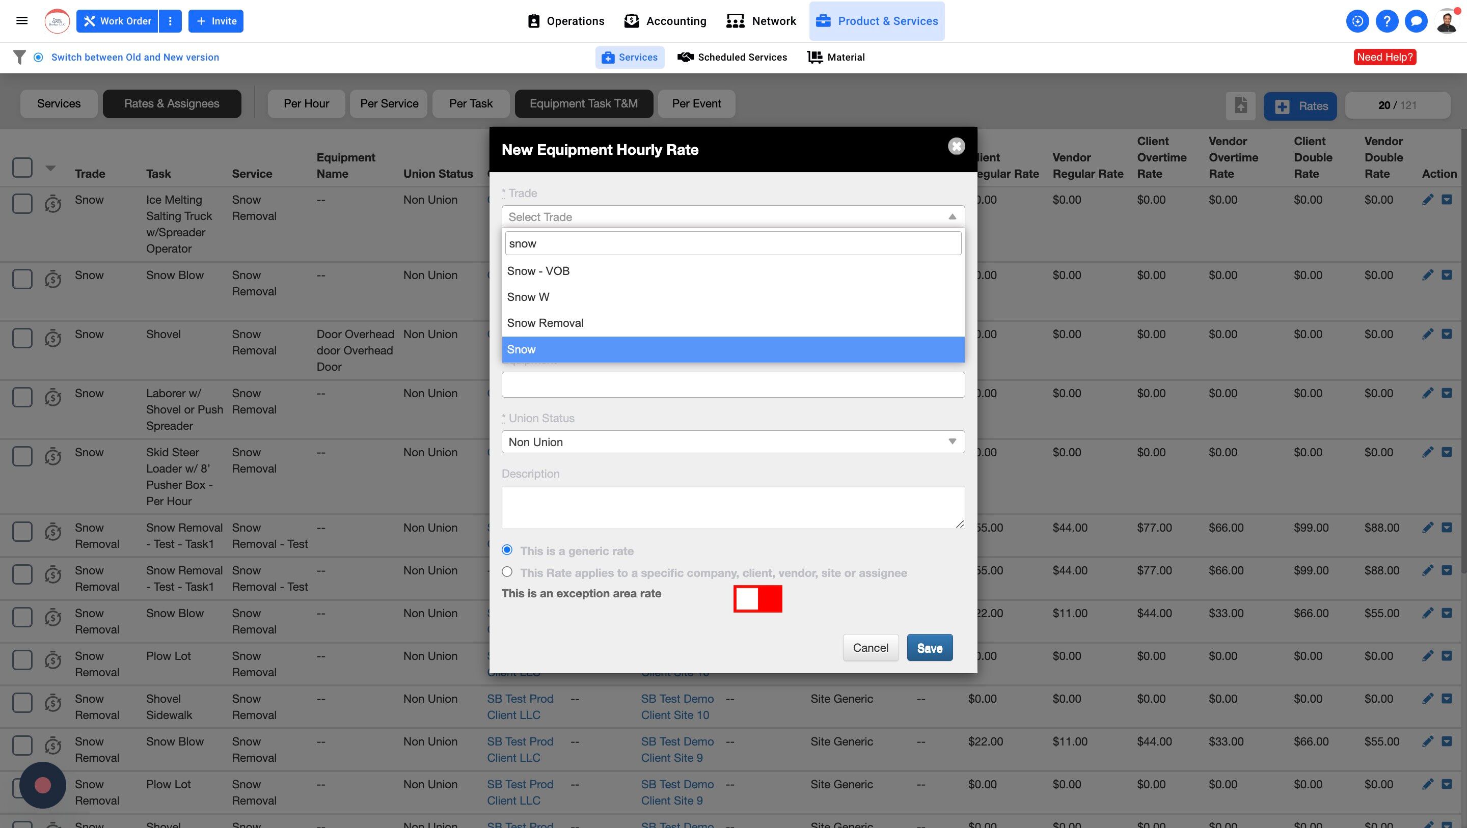The width and height of the screenshot is (1467, 828).
Task: Open the Accounting menu
Action: tap(665, 21)
